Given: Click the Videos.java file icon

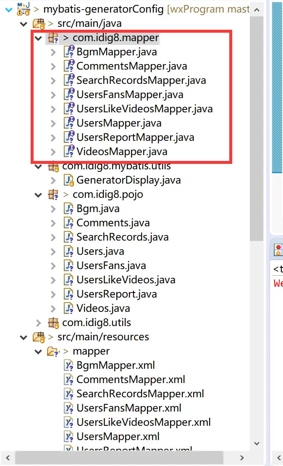Looking at the screenshot, I should (69, 308).
